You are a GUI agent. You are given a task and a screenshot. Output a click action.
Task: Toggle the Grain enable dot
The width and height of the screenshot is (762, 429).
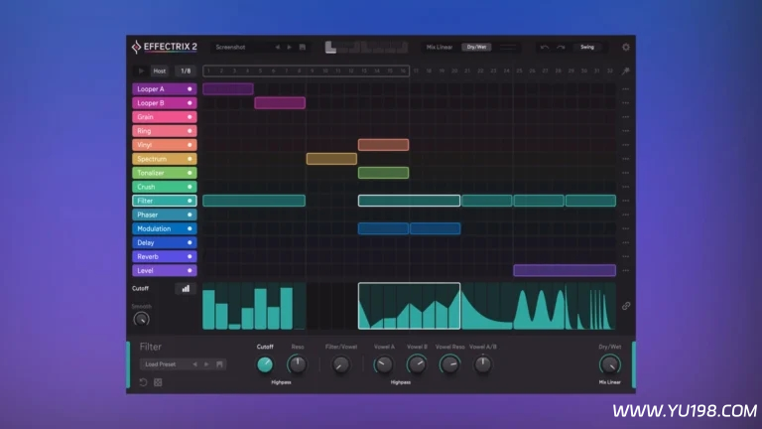tap(190, 117)
